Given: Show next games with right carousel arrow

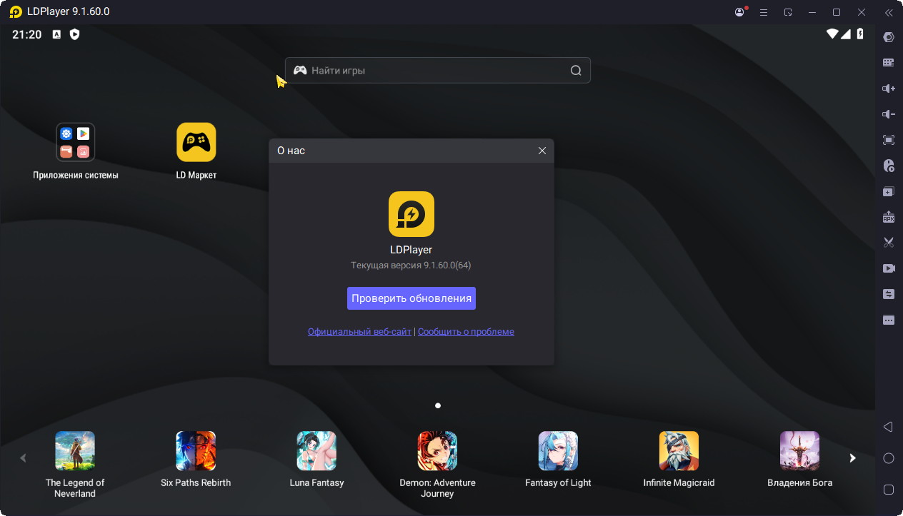Looking at the screenshot, I should pos(852,458).
